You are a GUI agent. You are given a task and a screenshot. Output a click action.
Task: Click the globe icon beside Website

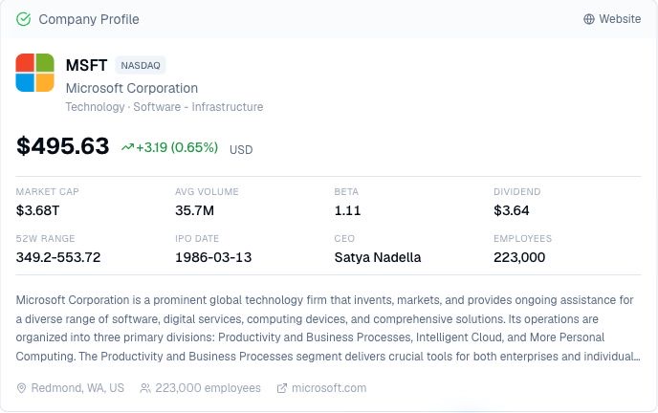[x=589, y=19]
